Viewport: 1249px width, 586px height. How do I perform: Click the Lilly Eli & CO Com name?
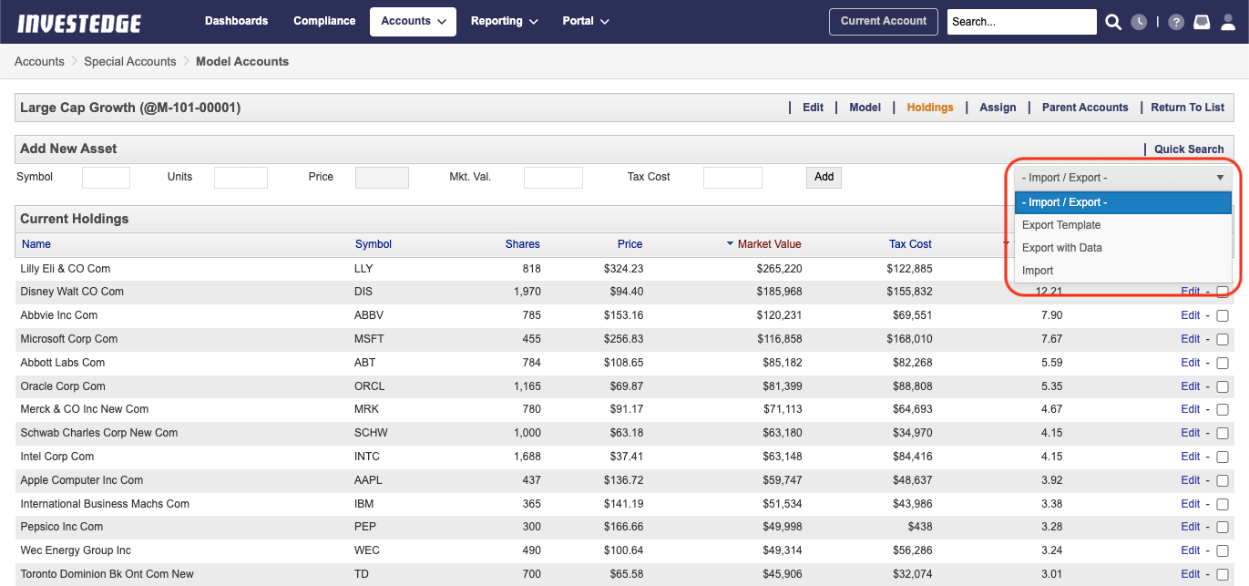click(66, 269)
